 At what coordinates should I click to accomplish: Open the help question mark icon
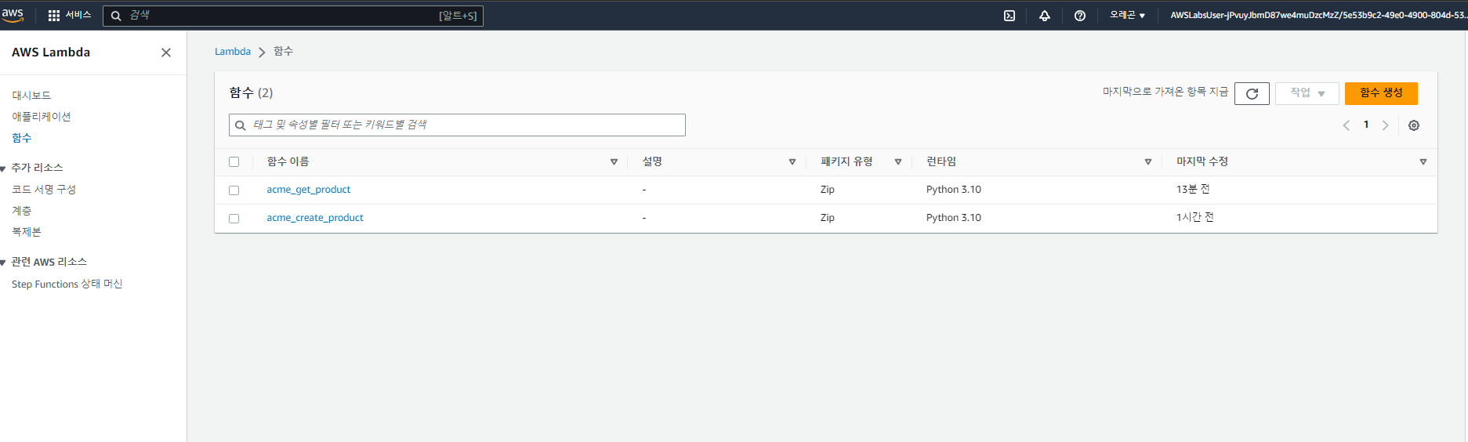[x=1080, y=16]
